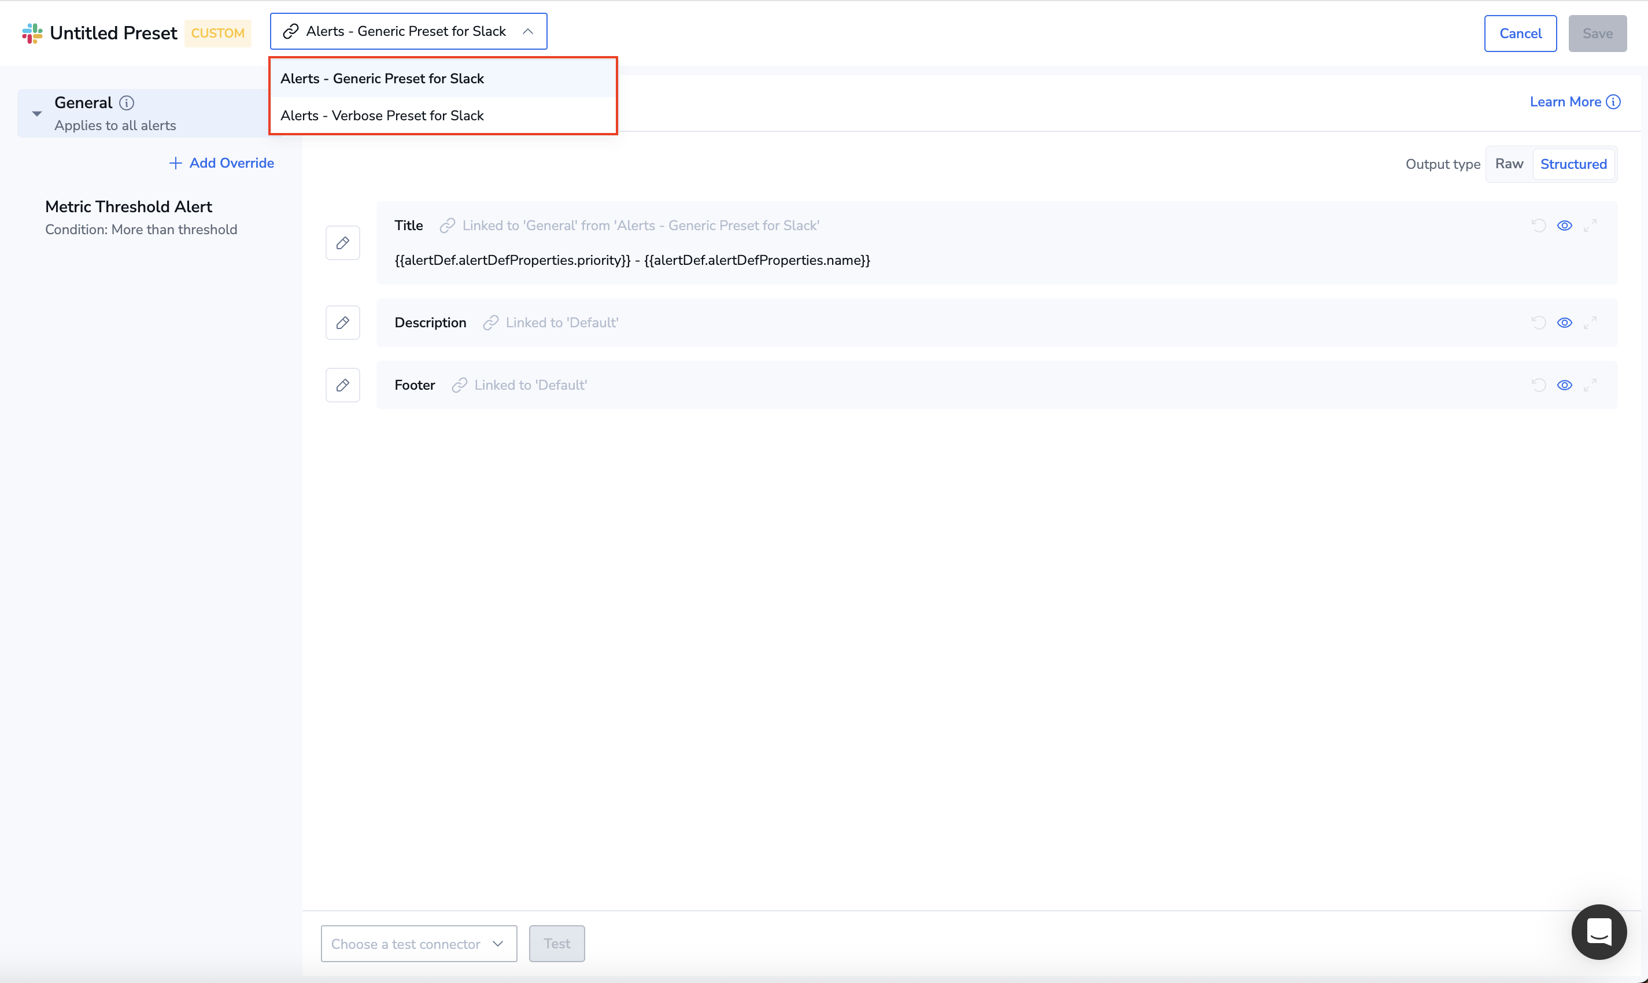1648x983 pixels.
Task: Open the chat support widget
Action: pos(1599,932)
